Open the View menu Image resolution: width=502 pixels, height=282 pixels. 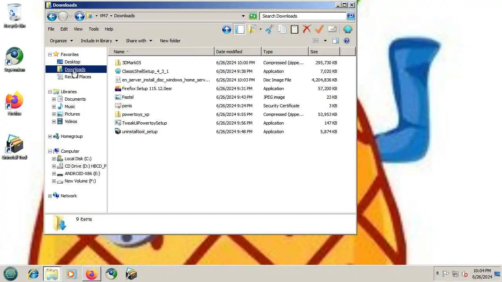pos(78,29)
